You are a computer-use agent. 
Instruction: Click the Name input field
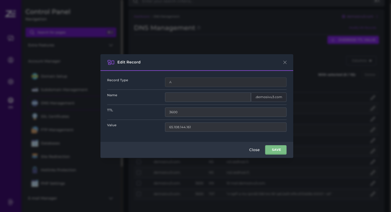(208, 97)
